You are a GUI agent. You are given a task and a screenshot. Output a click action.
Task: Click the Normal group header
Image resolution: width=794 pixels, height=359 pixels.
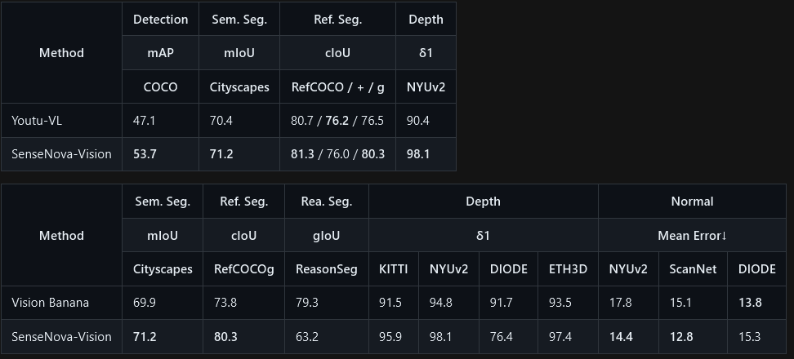(x=692, y=202)
